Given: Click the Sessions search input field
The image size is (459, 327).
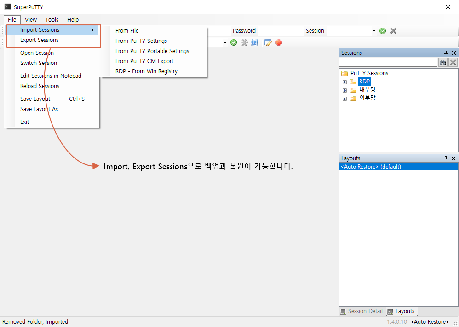Looking at the screenshot, I should click(x=388, y=63).
